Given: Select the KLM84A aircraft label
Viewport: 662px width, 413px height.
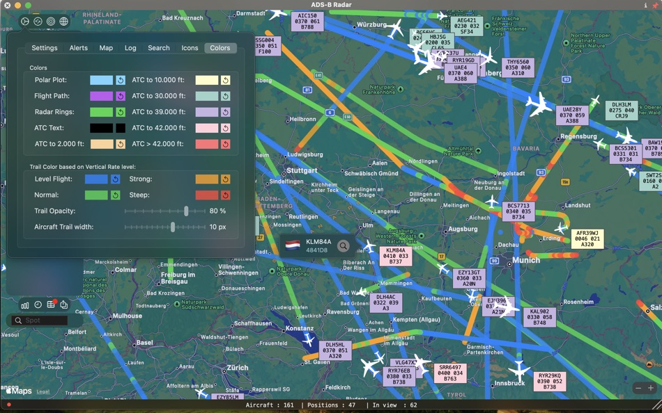Looking at the screenshot, I should pos(396,257).
